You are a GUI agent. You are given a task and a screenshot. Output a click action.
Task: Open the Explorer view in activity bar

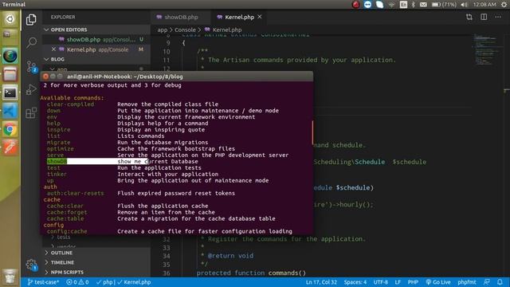coord(31,19)
